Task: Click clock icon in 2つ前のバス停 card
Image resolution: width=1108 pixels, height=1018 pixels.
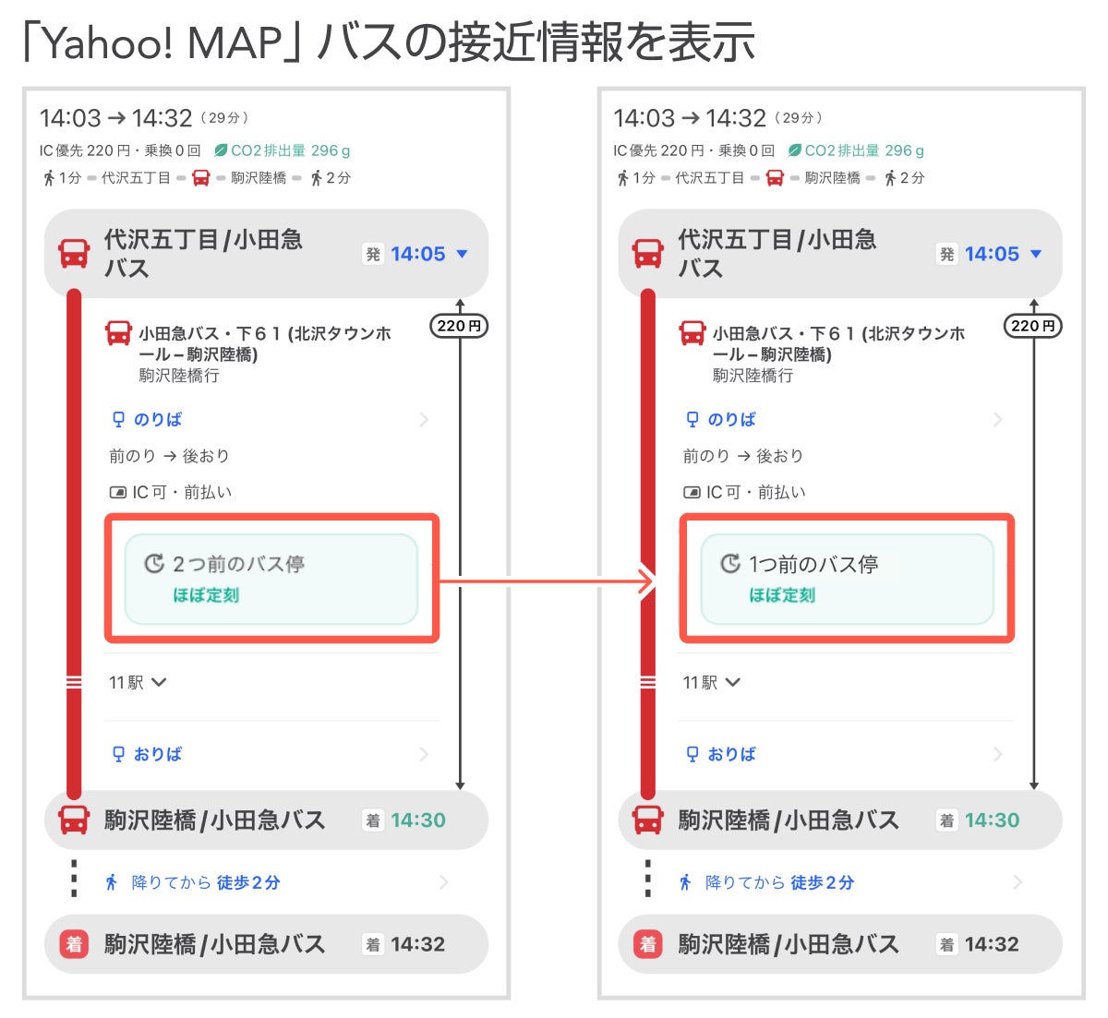Action: coord(155,563)
